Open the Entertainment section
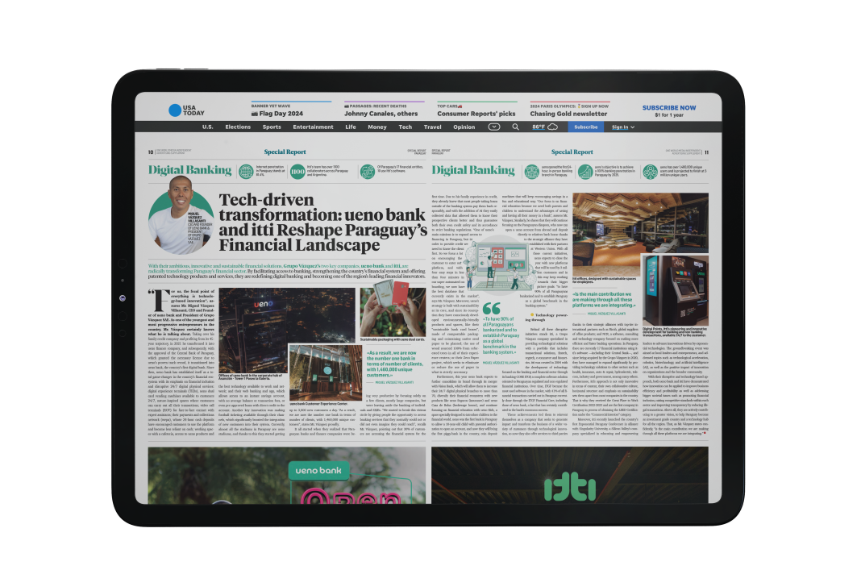This screenshot has width=861, height=574. tap(313, 127)
